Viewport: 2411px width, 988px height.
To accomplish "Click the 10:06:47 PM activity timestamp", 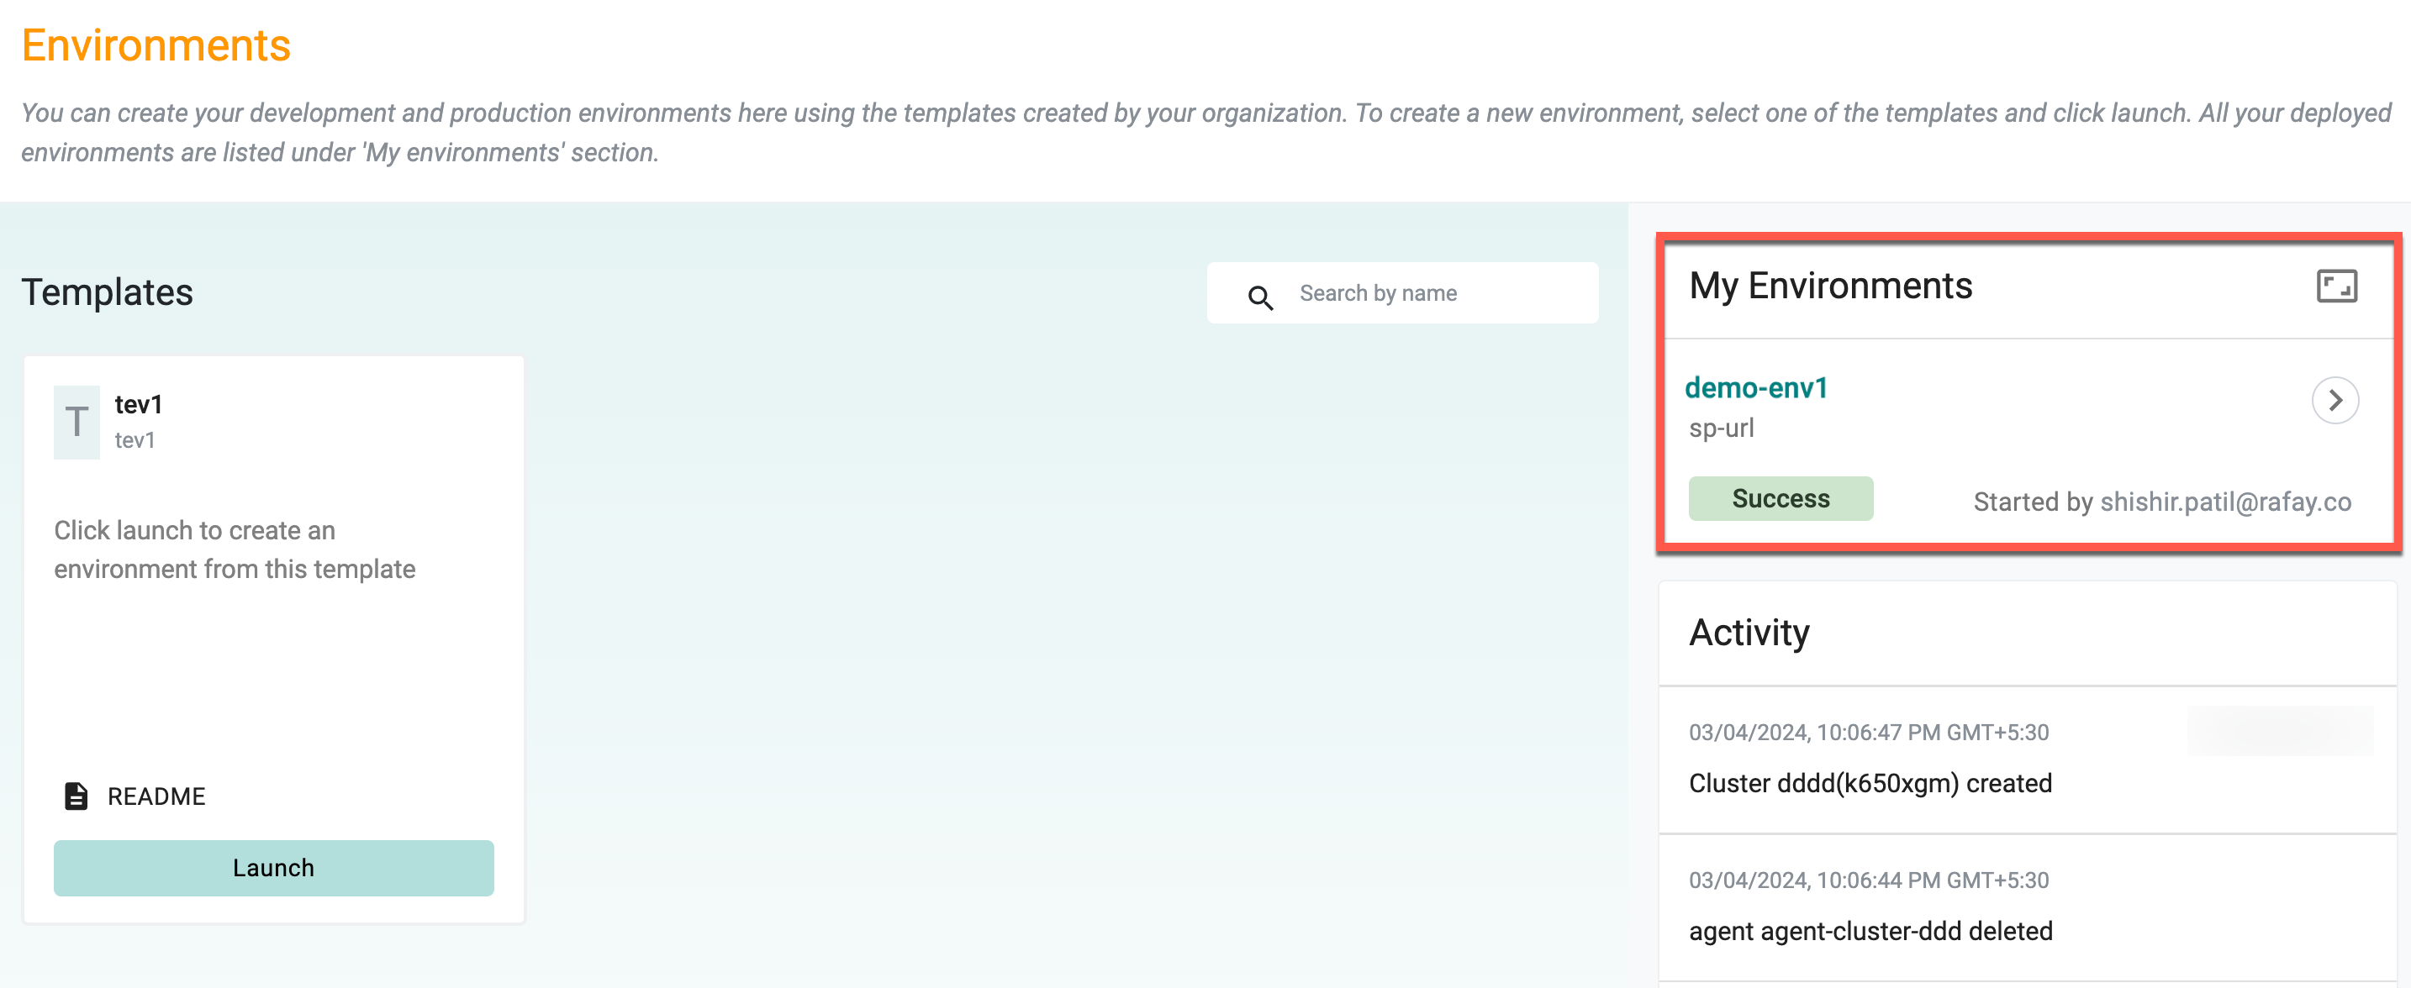I will (x=1868, y=733).
